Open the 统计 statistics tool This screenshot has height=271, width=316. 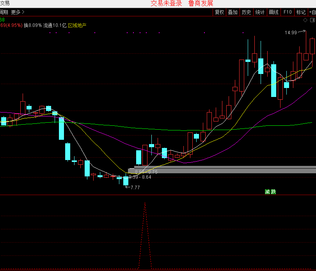click(x=260, y=12)
